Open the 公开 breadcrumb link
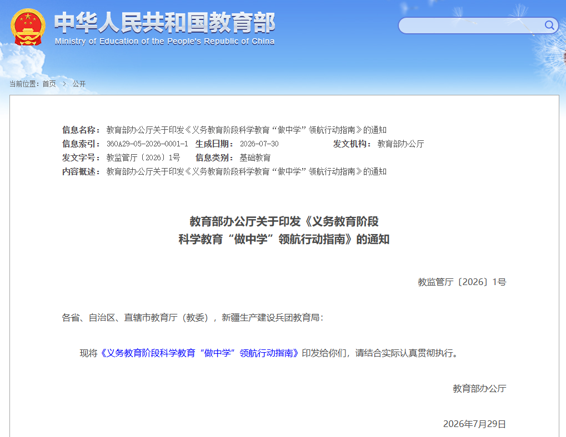Viewport: 566px width, 437px height. click(79, 84)
